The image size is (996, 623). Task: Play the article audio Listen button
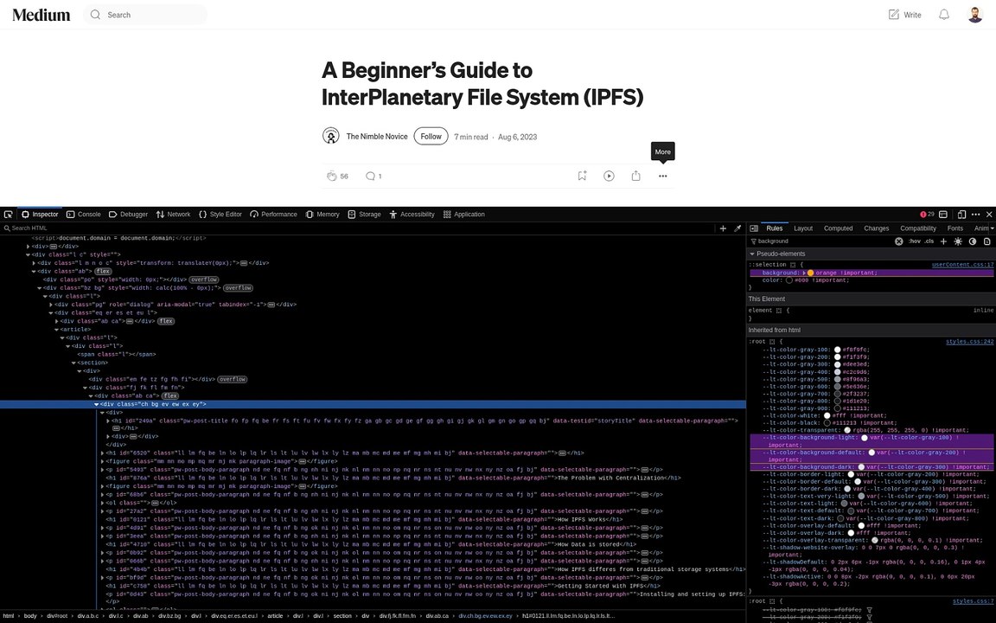609,177
